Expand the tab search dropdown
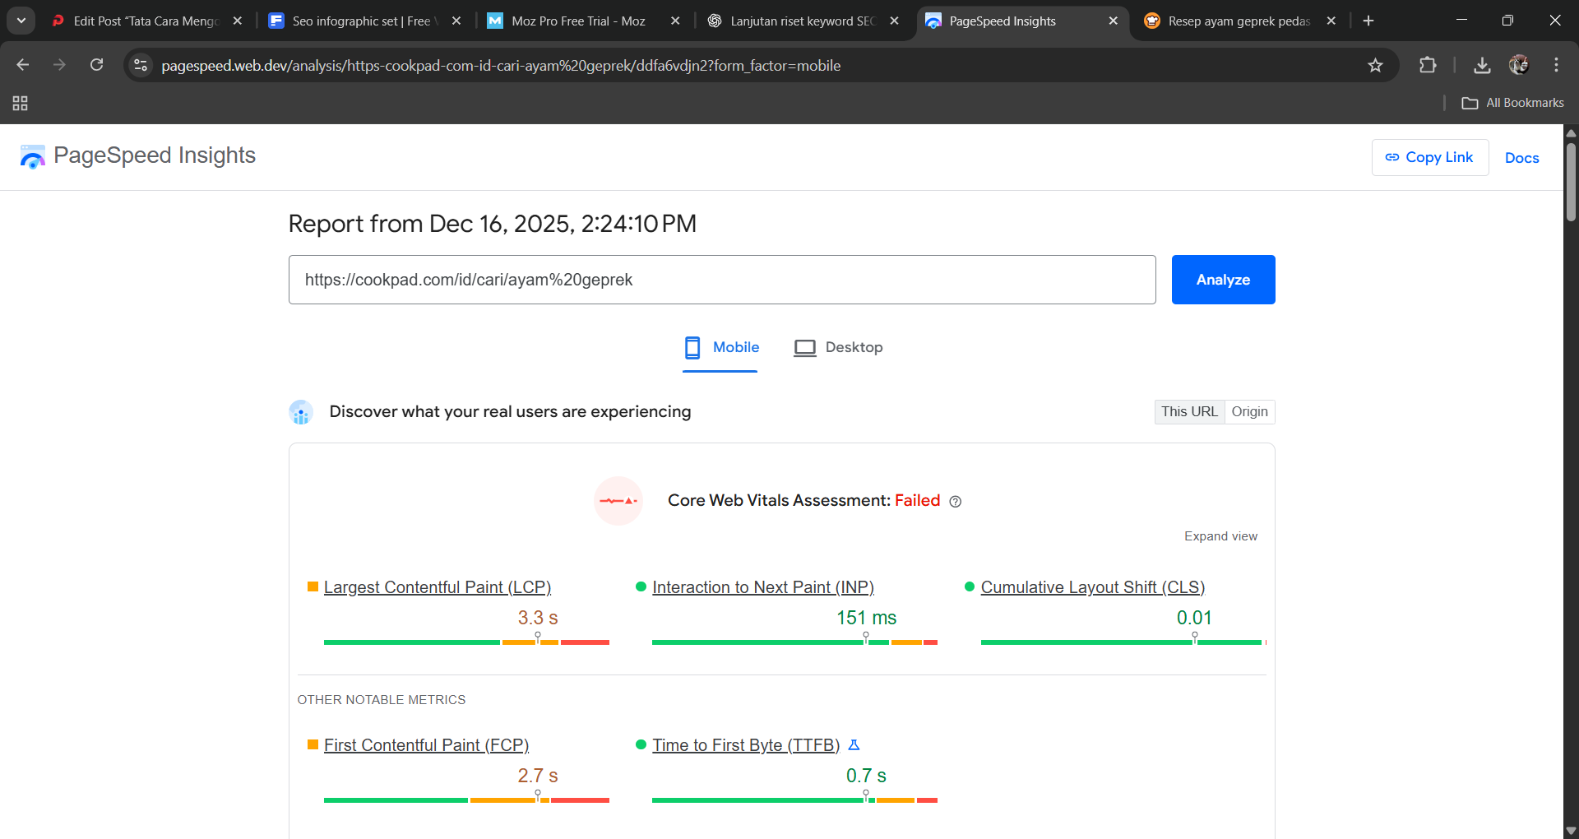This screenshot has height=839, width=1579. coord(21,21)
